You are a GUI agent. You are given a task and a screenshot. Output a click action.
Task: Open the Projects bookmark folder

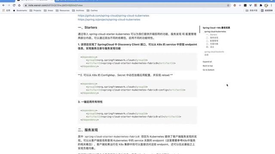point(35,10)
